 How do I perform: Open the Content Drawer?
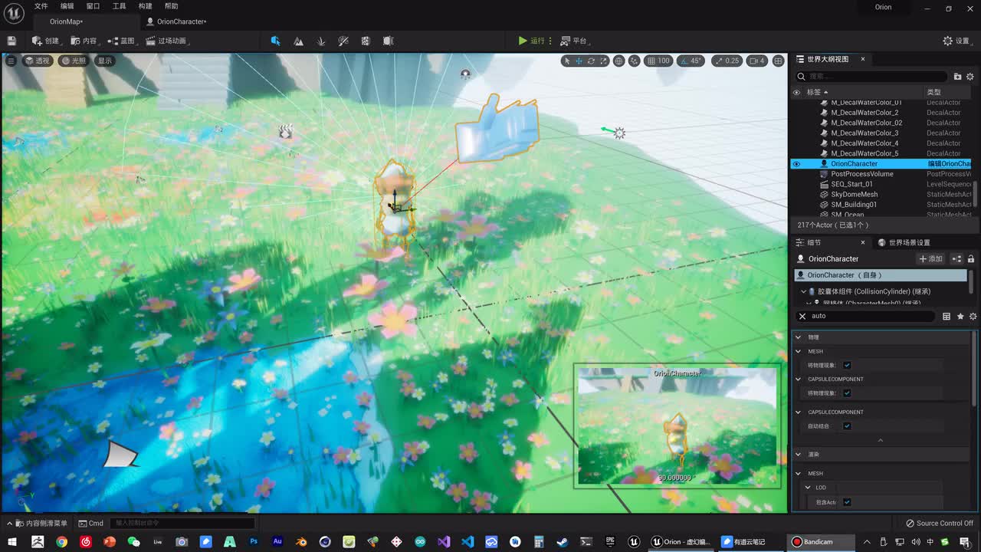click(37, 524)
